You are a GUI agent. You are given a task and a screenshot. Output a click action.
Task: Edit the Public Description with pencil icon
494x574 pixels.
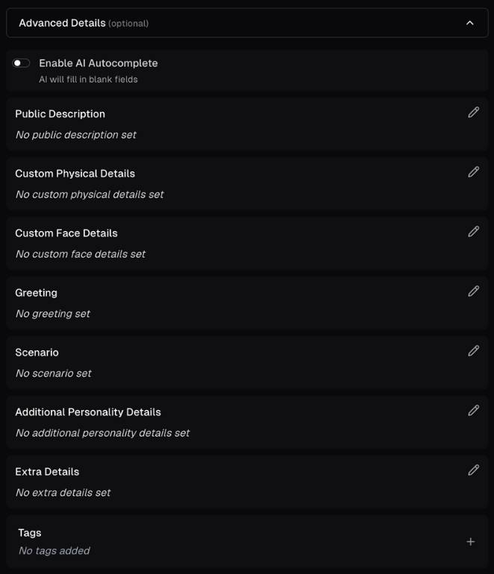[473, 113]
